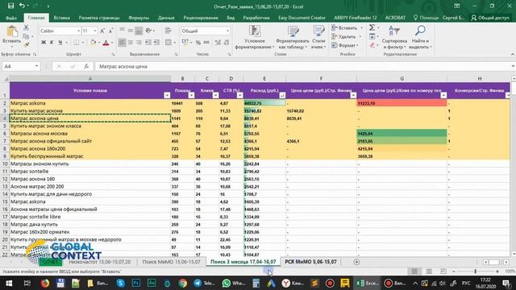Click the cells Формат (Format) button
516x290 pixels.
coord(345,45)
